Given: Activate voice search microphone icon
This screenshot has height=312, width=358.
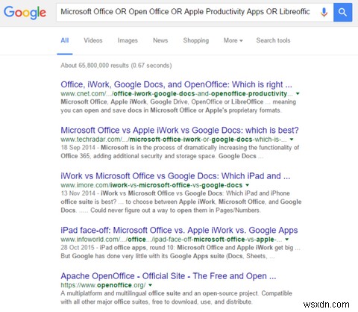Looking at the screenshot, I should tap(324, 12).
